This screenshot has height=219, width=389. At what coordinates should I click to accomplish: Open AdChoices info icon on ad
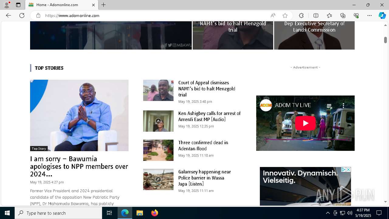tap(343, 169)
